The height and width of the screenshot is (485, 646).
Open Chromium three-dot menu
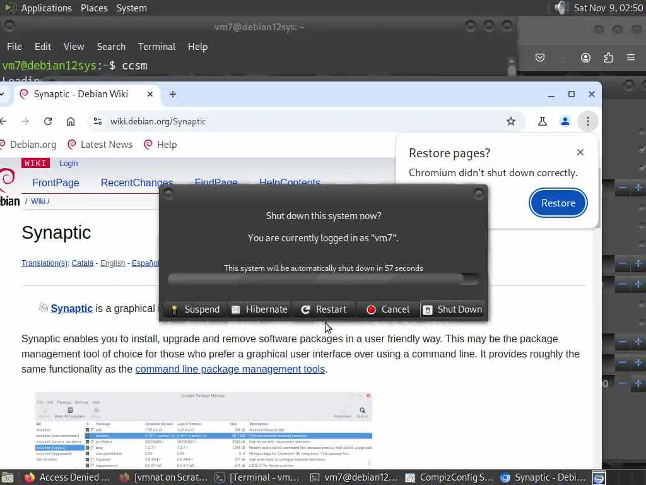click(x=588, y=121)
